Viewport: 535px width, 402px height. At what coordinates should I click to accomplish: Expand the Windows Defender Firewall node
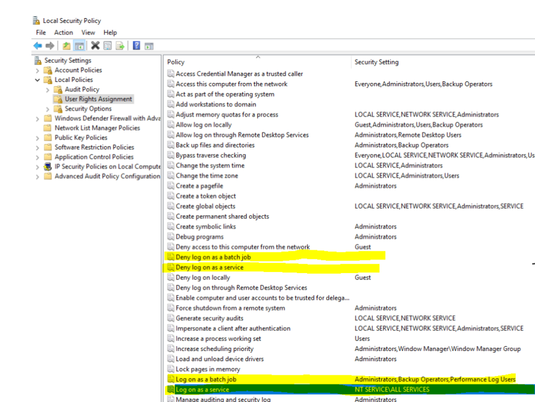pyautogui.click(x=37, y=118)
